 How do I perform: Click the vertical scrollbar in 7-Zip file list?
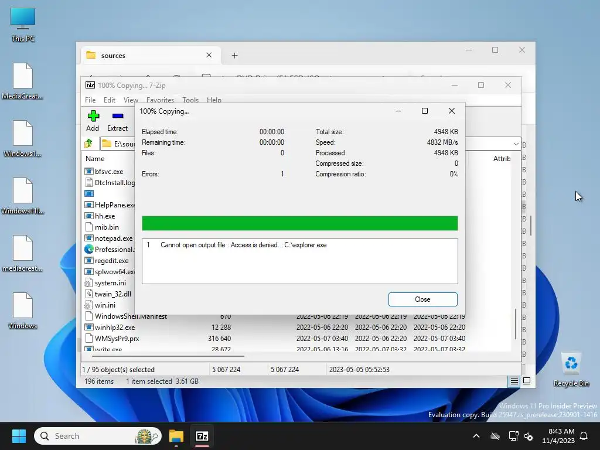pos(516,323)
